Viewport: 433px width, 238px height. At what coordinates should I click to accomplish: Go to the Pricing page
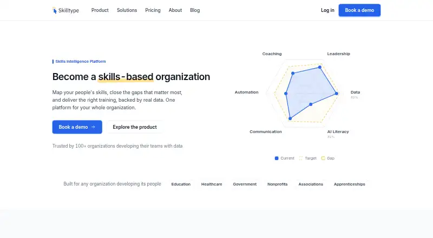pyautogui.click(x=153, y=10)
